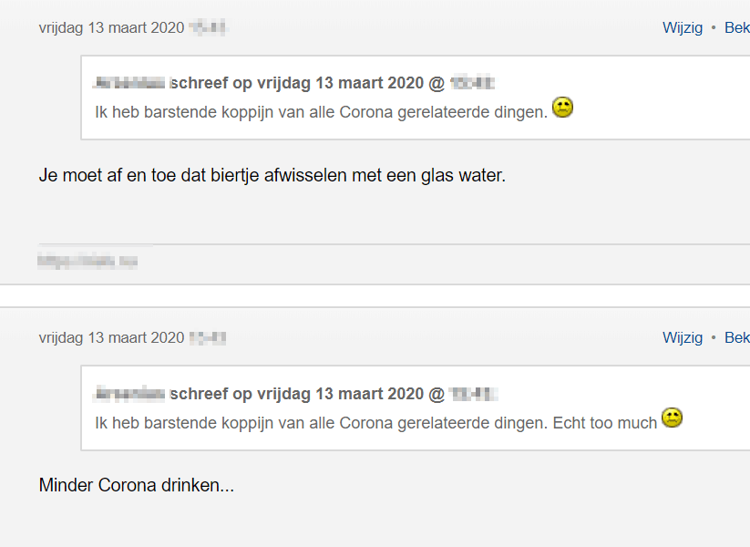The height and width of the screenshot is (547, 750).
Task: Click the smiley after "Echt too much"
Action: pos(672,418)
